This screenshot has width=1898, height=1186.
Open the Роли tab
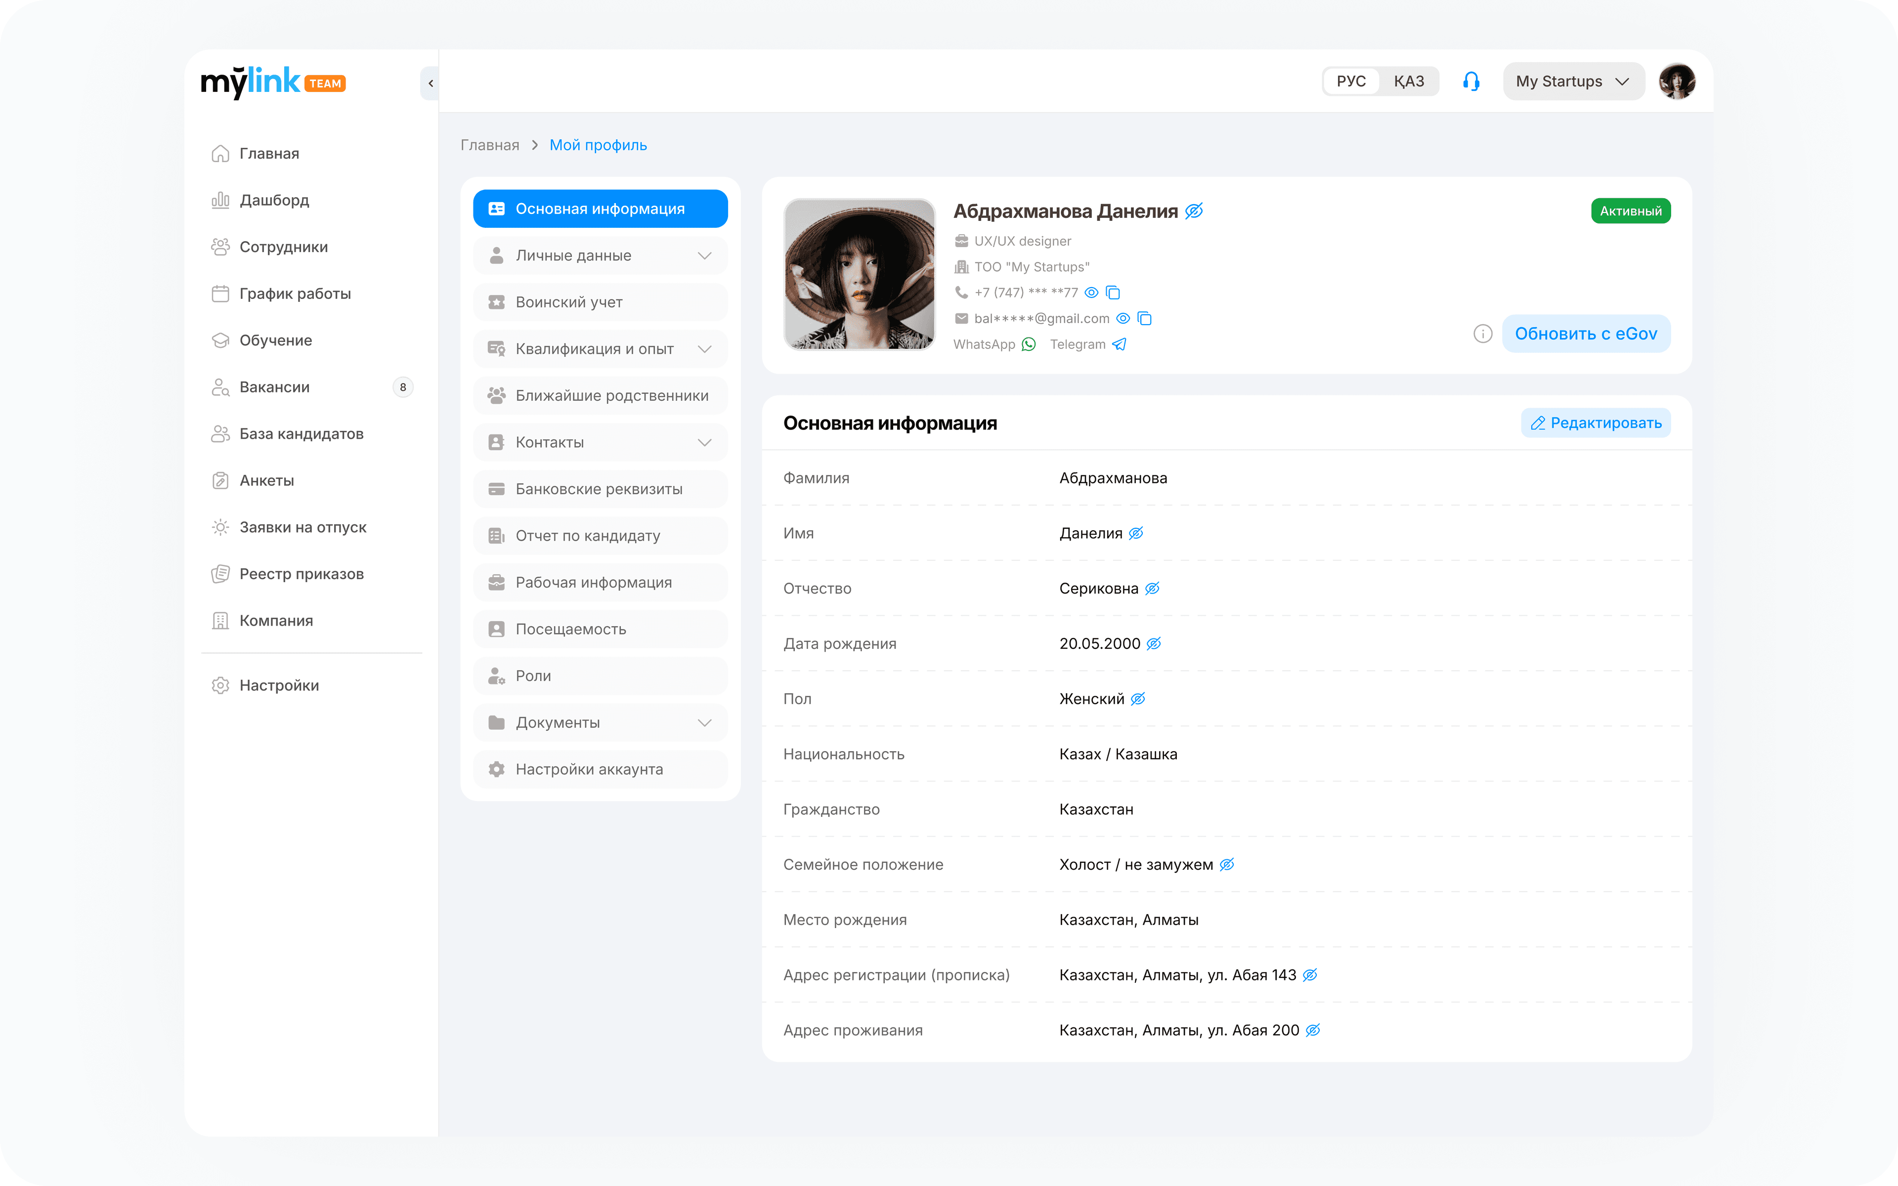pyautogui.click(x=600, y=676)
